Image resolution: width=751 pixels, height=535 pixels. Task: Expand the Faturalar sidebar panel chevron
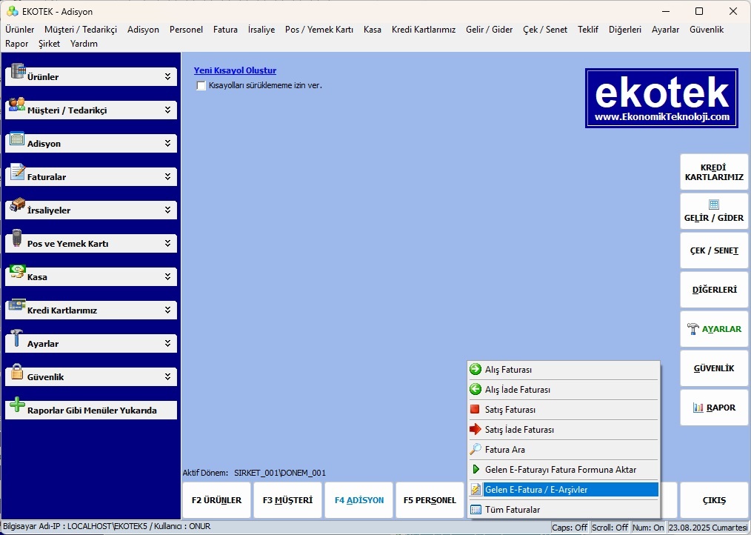167,177
